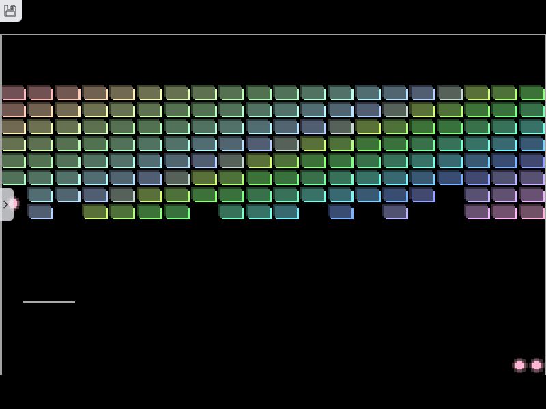Click the pink brick ending the bottom row
Viewport: 546px width, 409px height.
[x=532, y=212]
